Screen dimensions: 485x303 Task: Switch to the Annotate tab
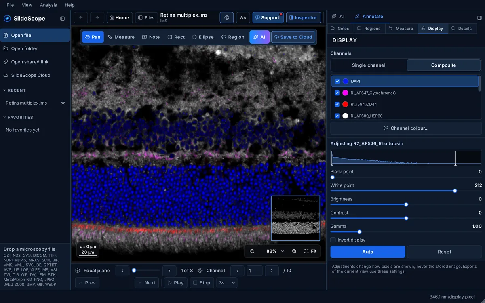[x=369, y=17]
